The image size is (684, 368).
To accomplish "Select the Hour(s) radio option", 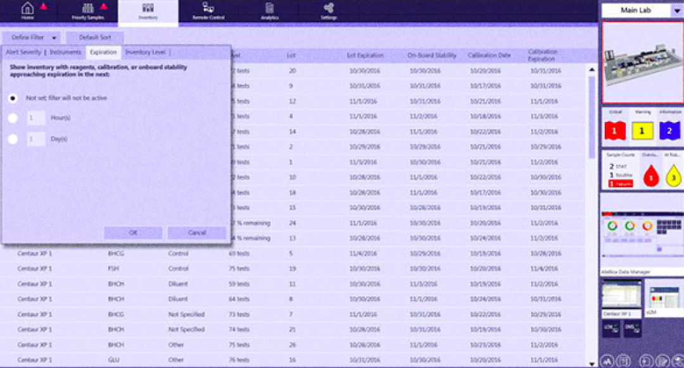I will [x=13, y=118].
